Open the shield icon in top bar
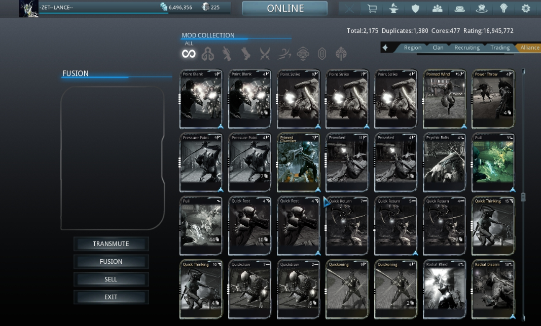541x326 pixels. 415,8
